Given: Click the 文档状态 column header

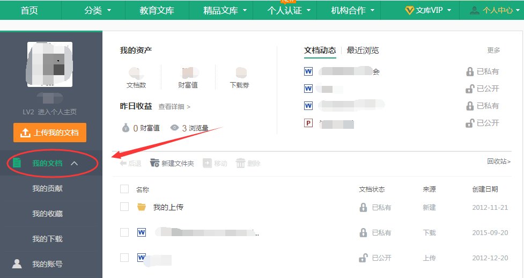Looking at the screenshot, I should point(372,189).
